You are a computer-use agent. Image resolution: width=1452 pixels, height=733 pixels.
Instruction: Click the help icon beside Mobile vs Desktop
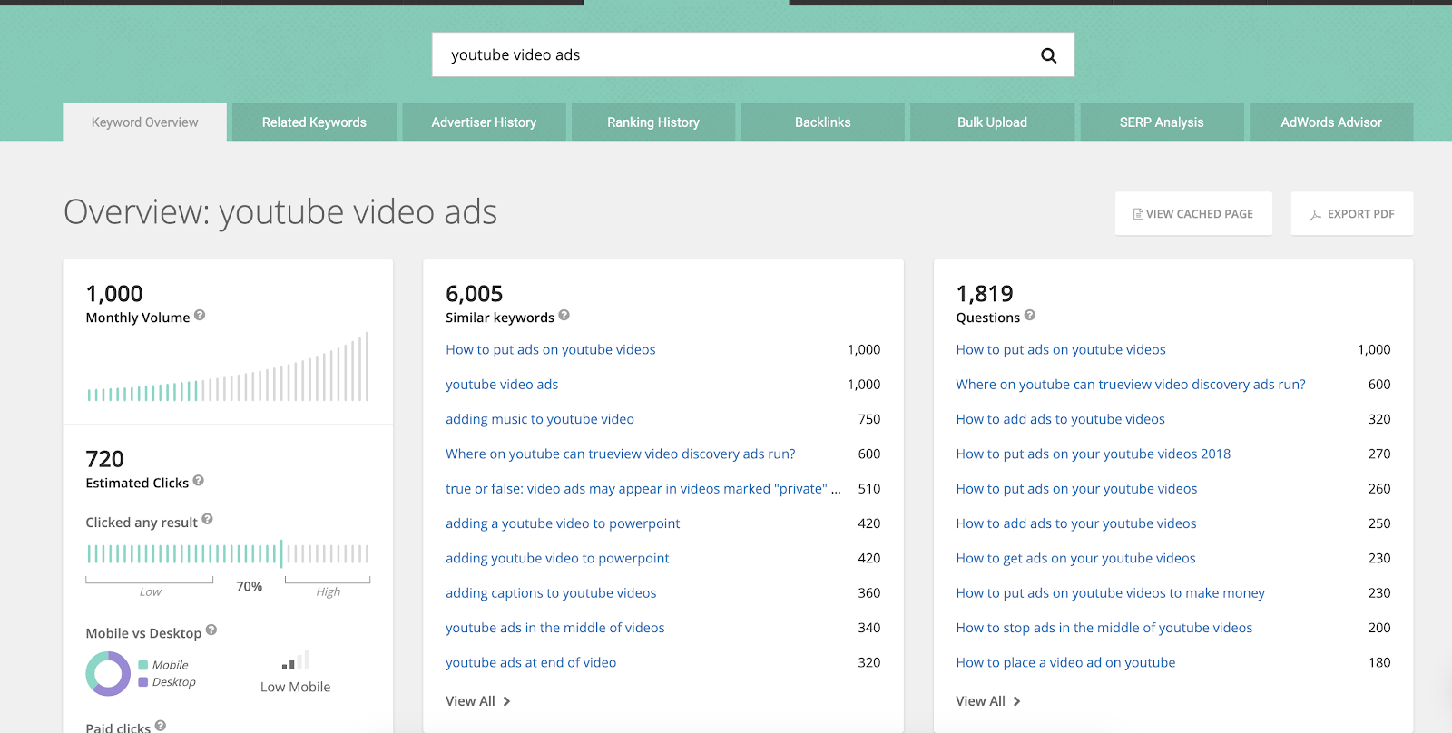[211, 630]
